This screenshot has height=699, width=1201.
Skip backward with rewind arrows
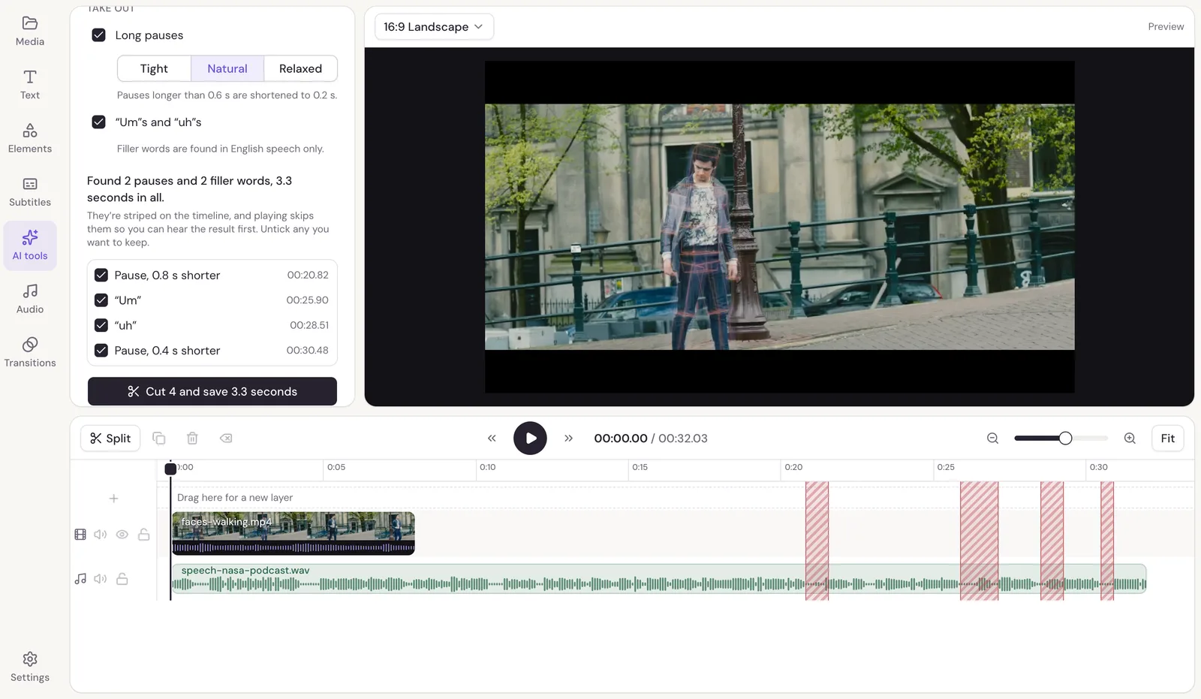[x=492, y=438]
